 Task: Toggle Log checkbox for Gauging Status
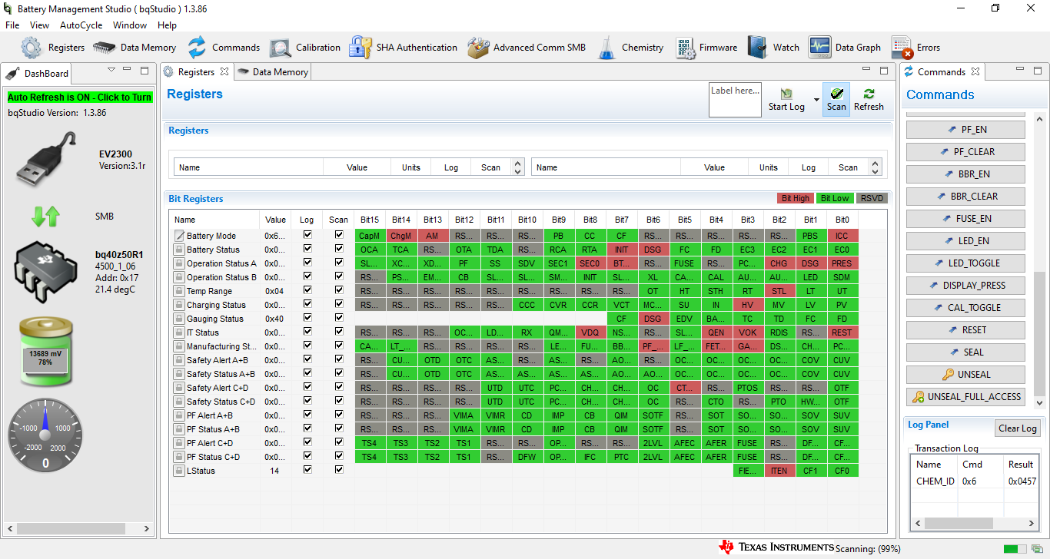coord(307,318)
